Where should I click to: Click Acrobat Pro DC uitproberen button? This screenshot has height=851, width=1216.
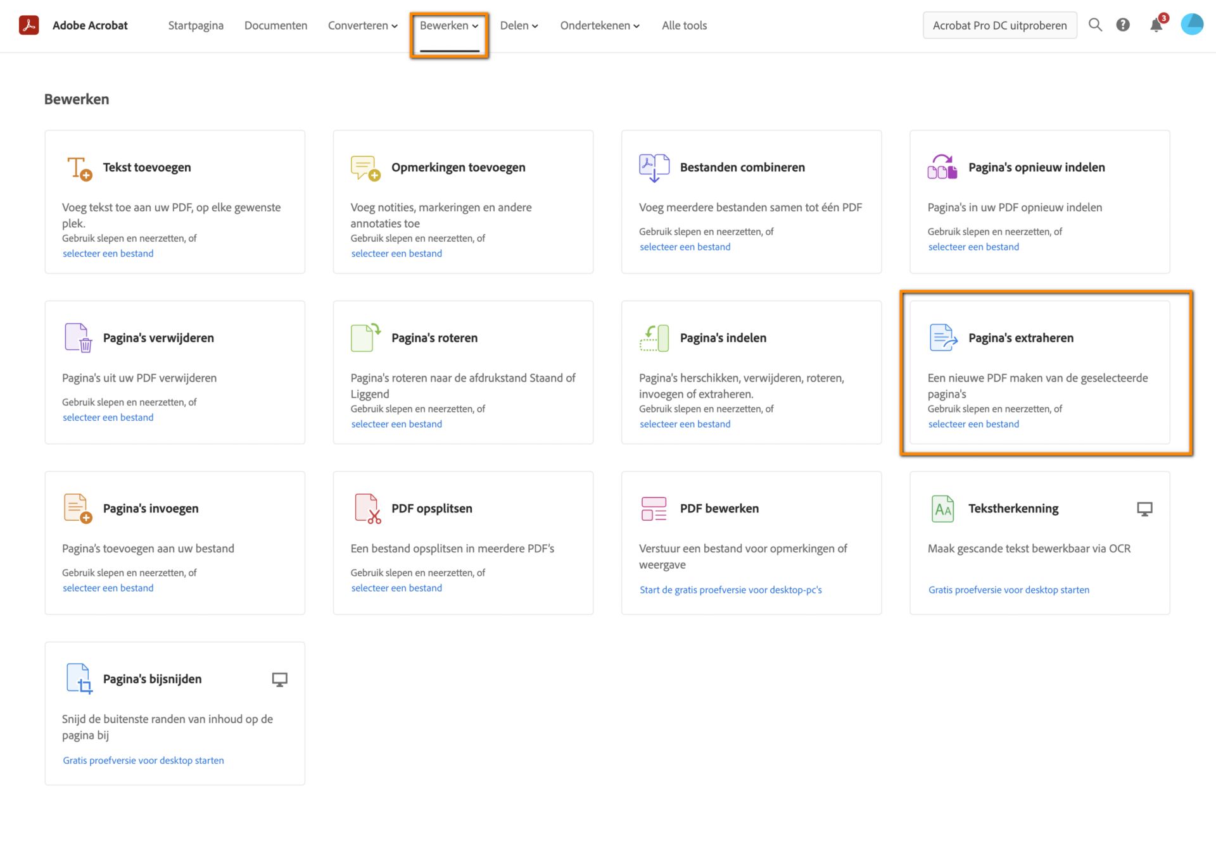(999, 25)
